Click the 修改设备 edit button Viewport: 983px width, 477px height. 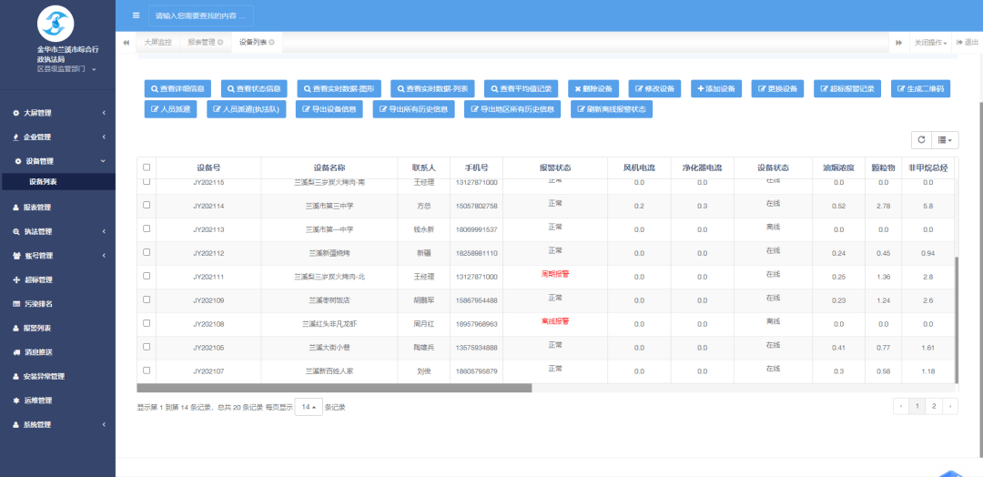pyautogui.click(x=655, y=88)
